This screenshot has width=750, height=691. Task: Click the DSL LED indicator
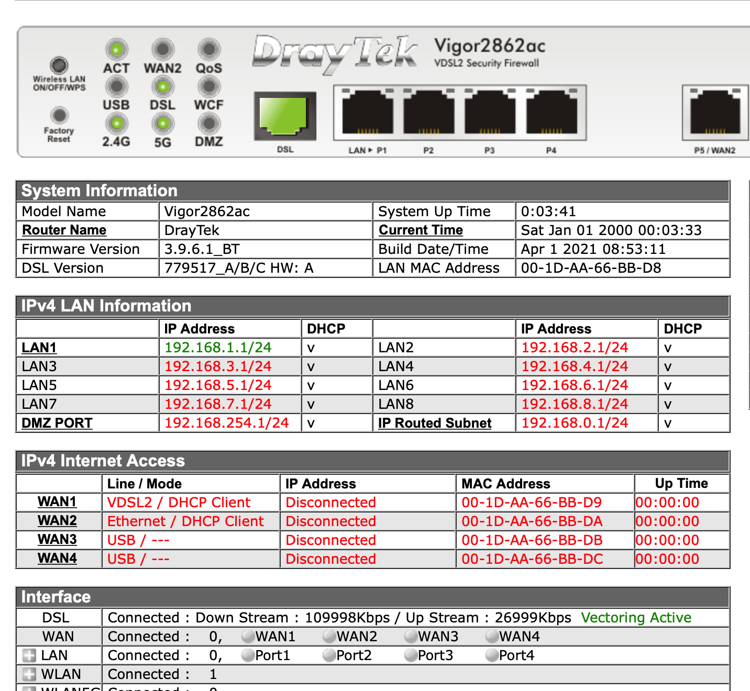click(x=163, y=86)
